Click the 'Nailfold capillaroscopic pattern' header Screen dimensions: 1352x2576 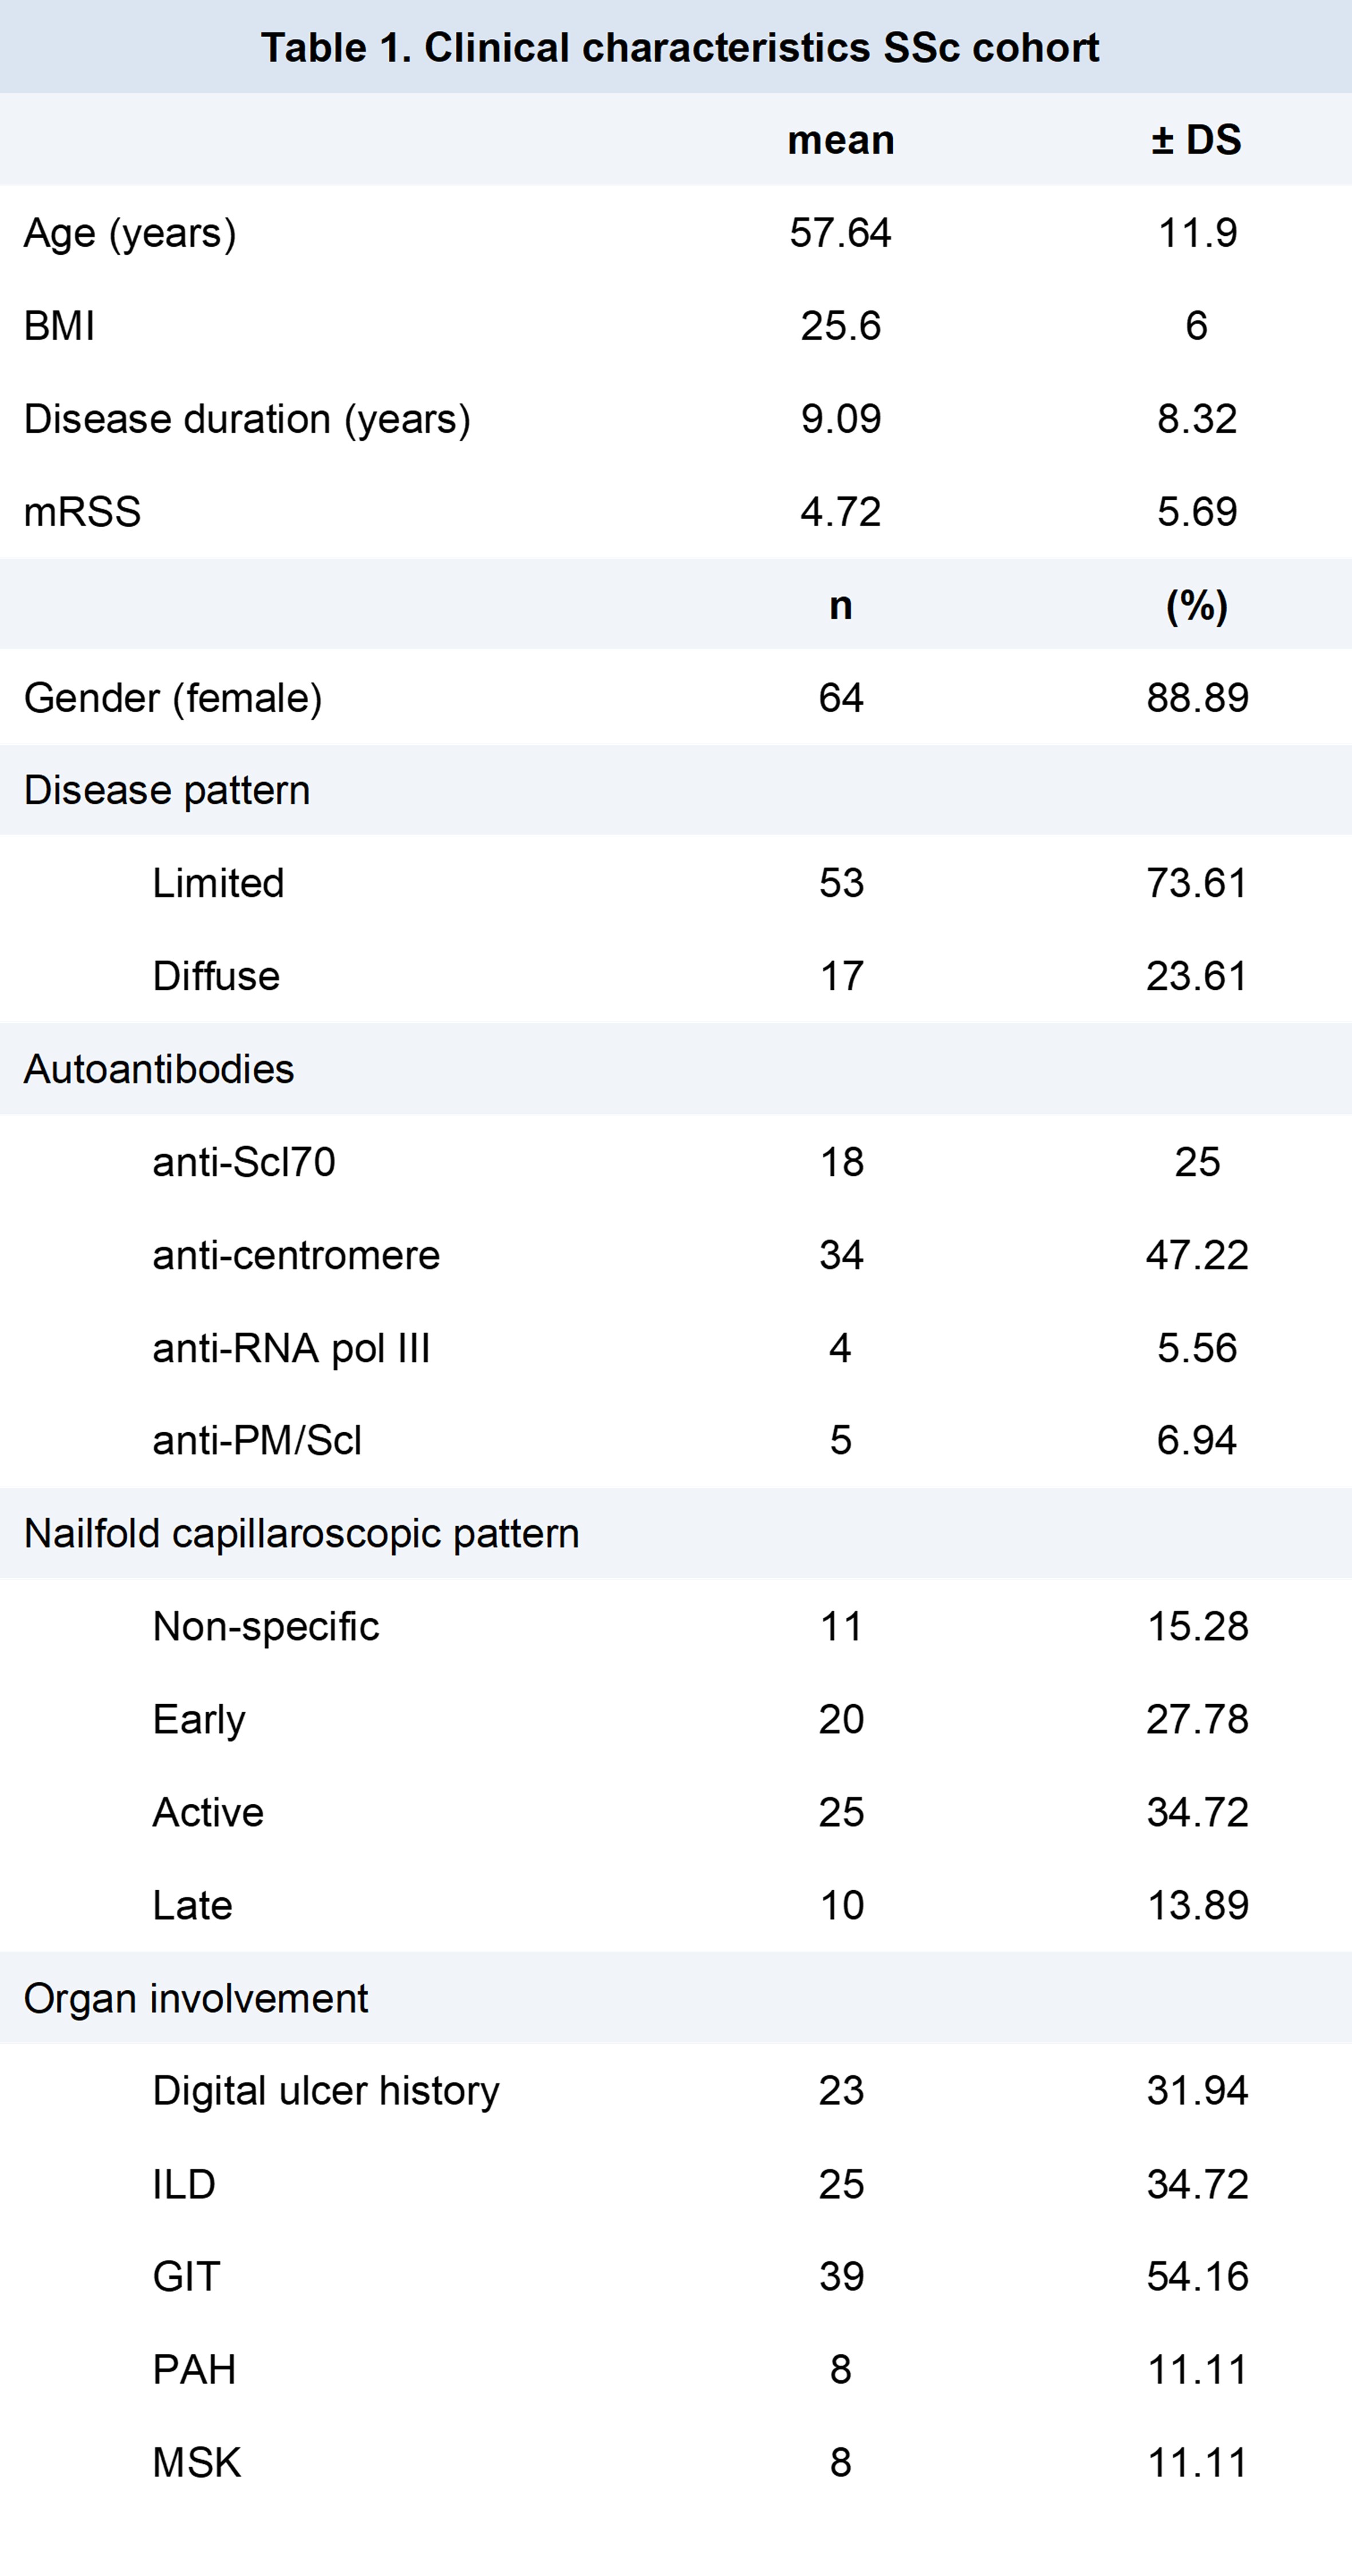[301, 1533]
